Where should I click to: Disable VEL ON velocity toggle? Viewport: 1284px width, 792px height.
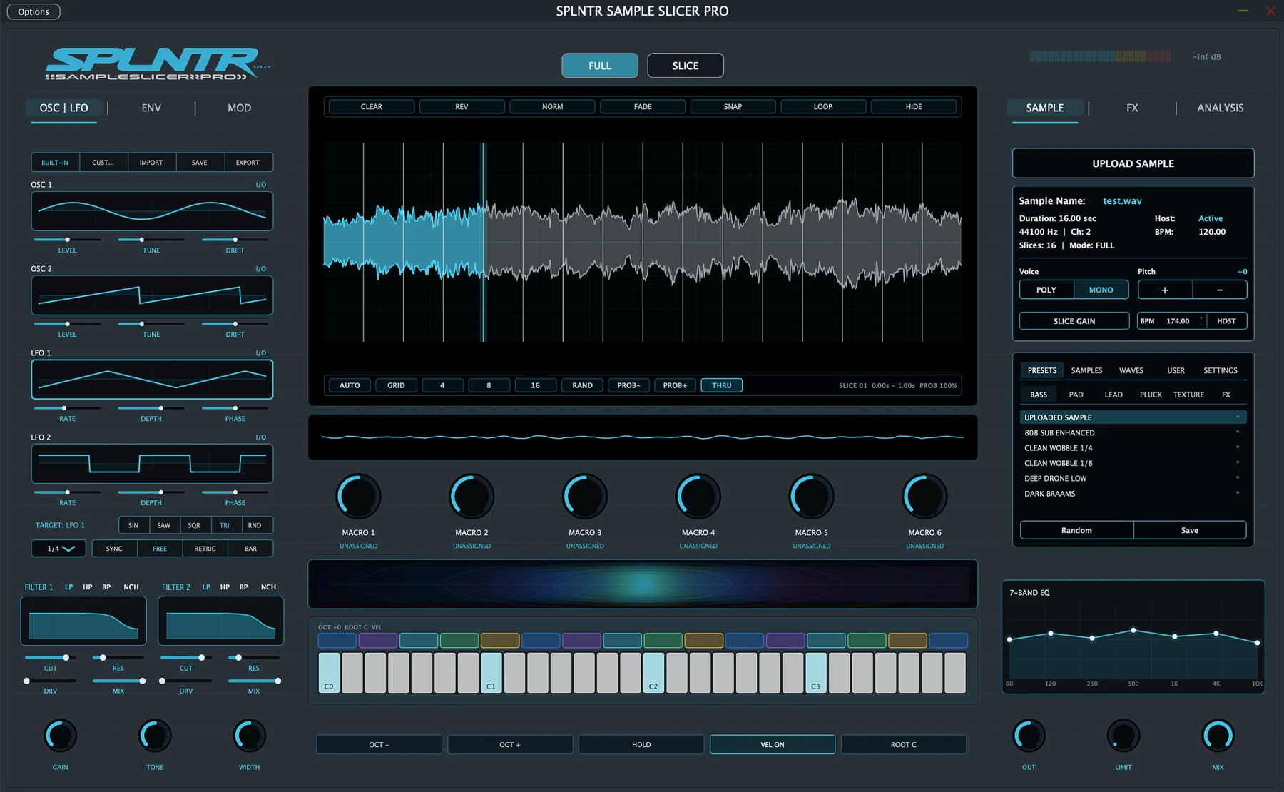coord(773,744)
